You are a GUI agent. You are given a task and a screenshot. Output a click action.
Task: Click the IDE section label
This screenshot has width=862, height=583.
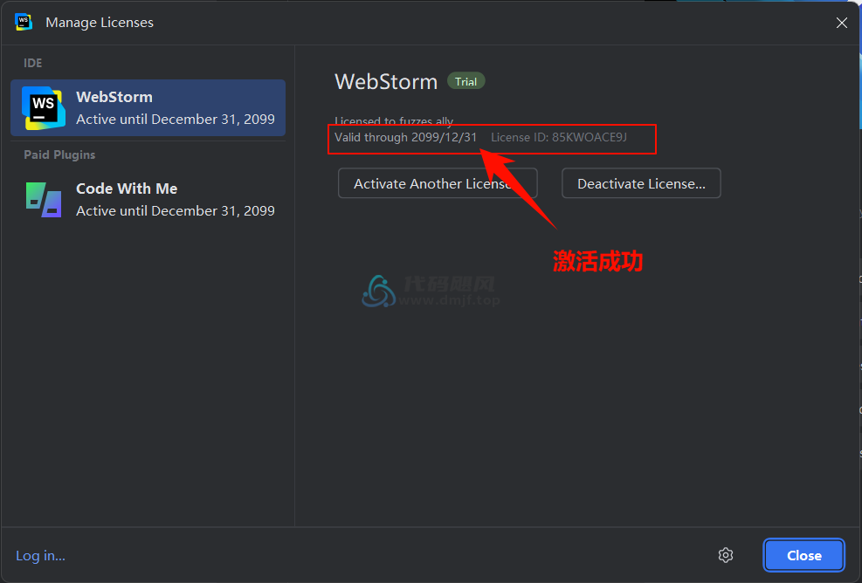[32, 63]
